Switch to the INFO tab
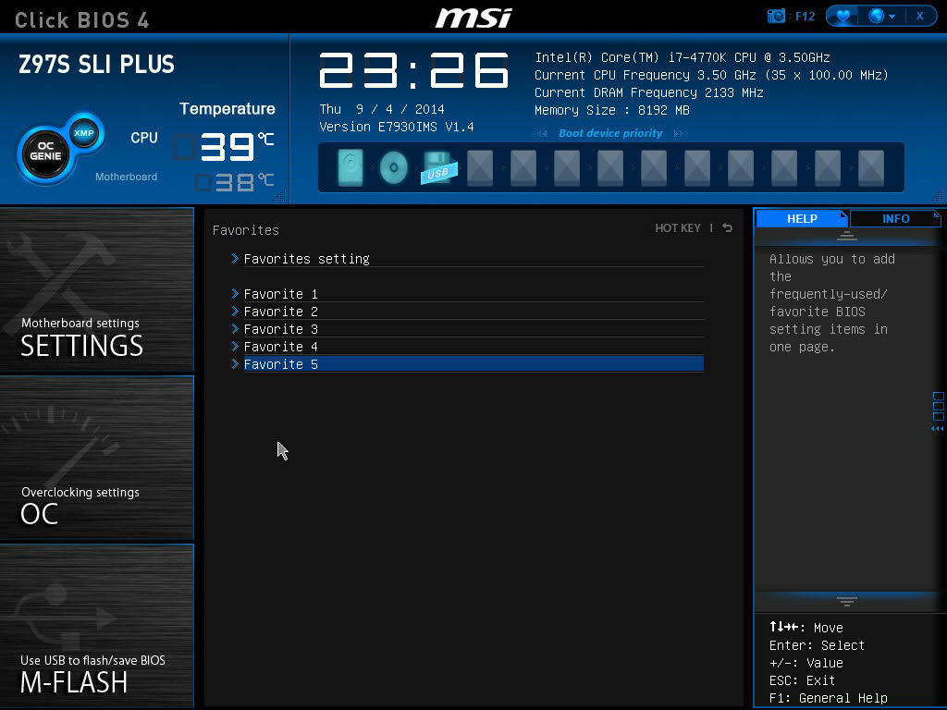The height and width of the screenshot is (710, 947). coord(895,218)
